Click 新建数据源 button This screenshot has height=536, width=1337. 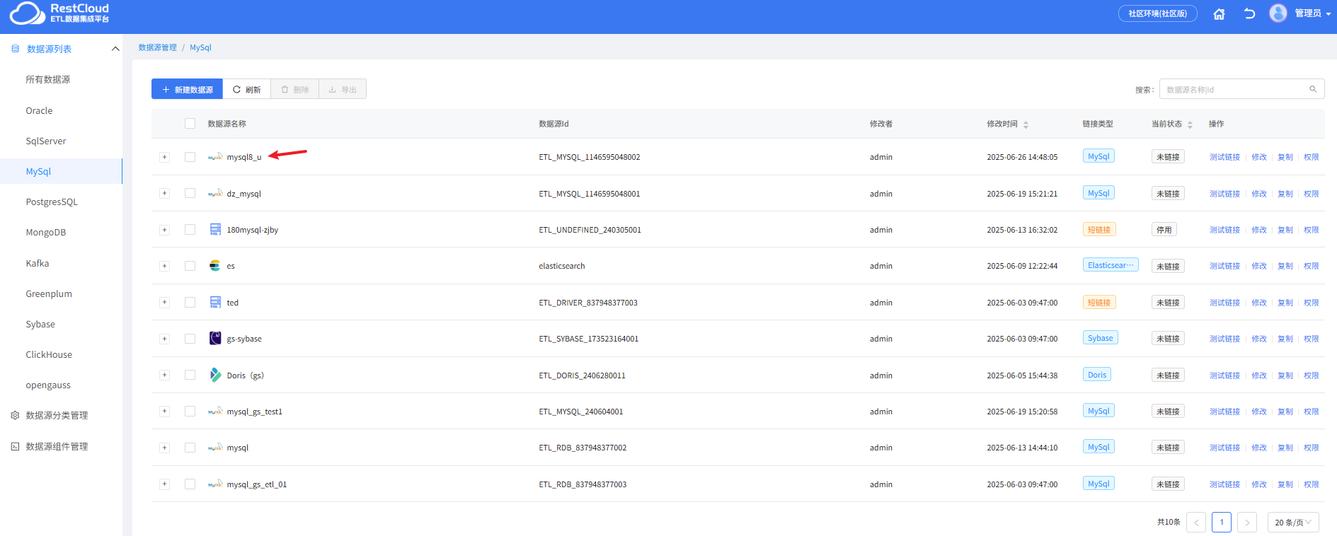pyautogui.click(x=187, y=89)
